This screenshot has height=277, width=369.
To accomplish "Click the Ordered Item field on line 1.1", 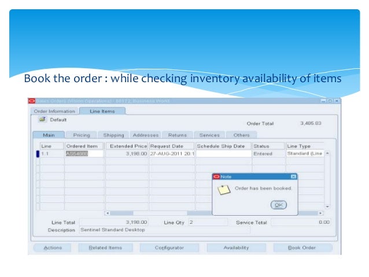I will [84, 153].
